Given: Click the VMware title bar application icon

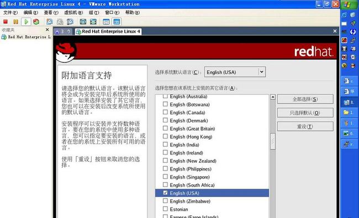Looking at the screenshot, I should coord(3,4).
